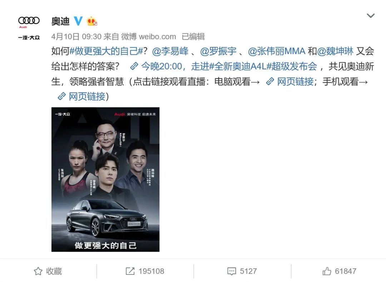Click the Audi profile avatar logo
This screenshot has height=282, width=386.
29,28
